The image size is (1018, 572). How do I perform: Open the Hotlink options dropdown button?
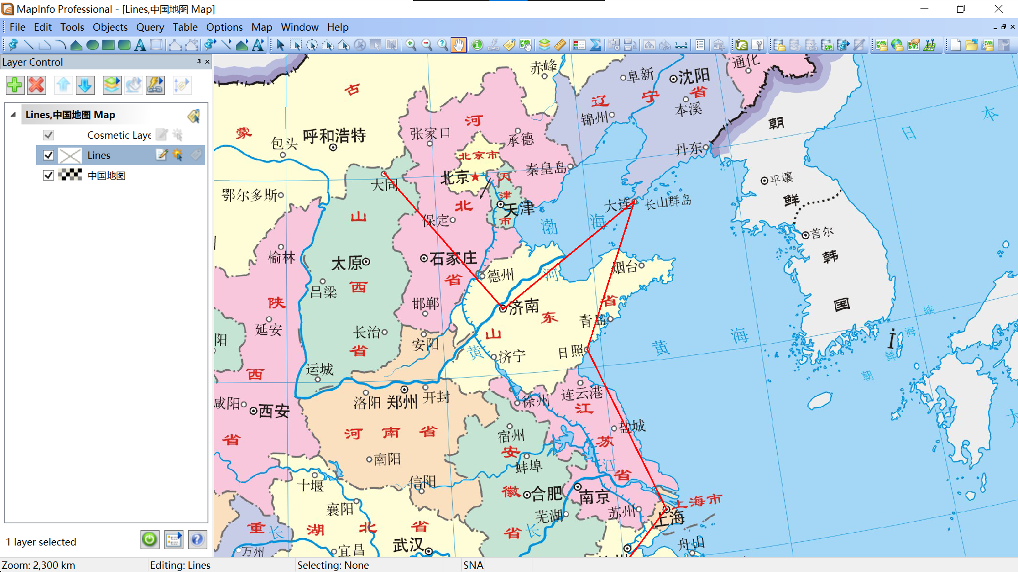155,85
